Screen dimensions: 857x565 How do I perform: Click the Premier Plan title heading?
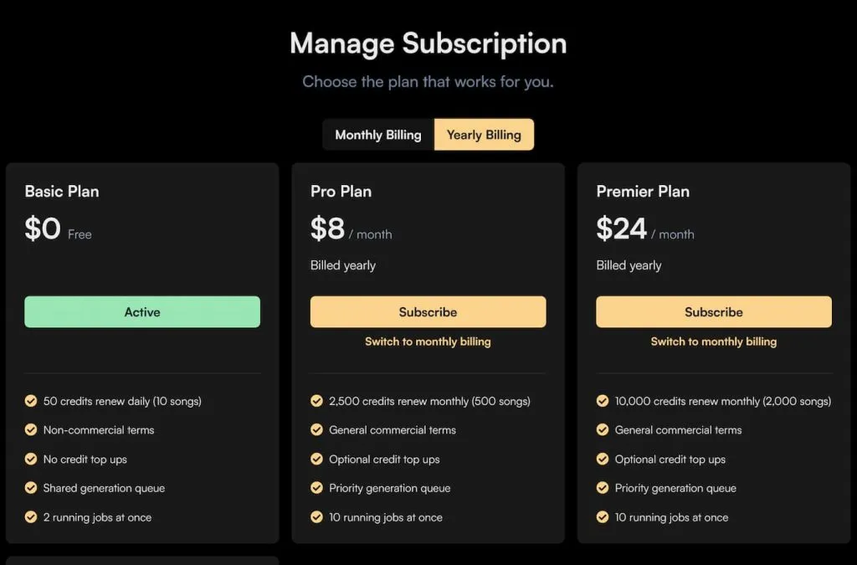click(643, 192)
